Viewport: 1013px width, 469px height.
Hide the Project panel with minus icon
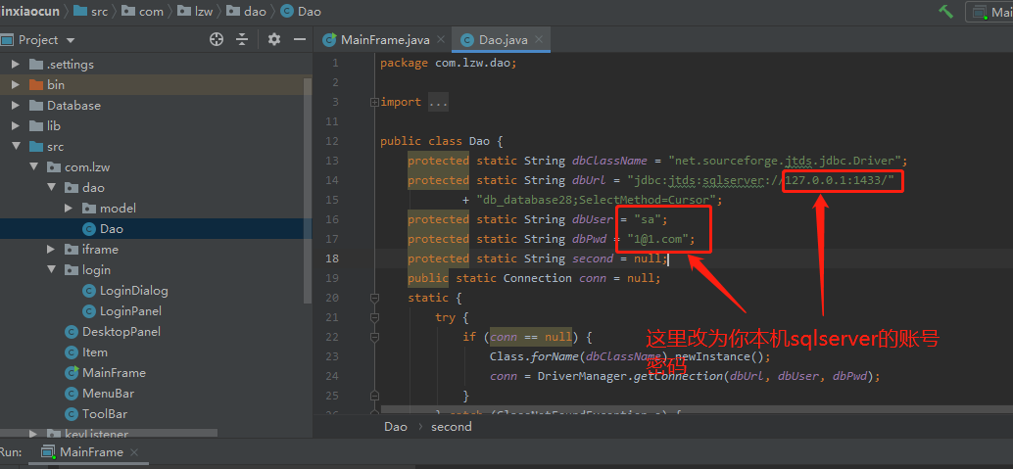[x=299, y=39]
